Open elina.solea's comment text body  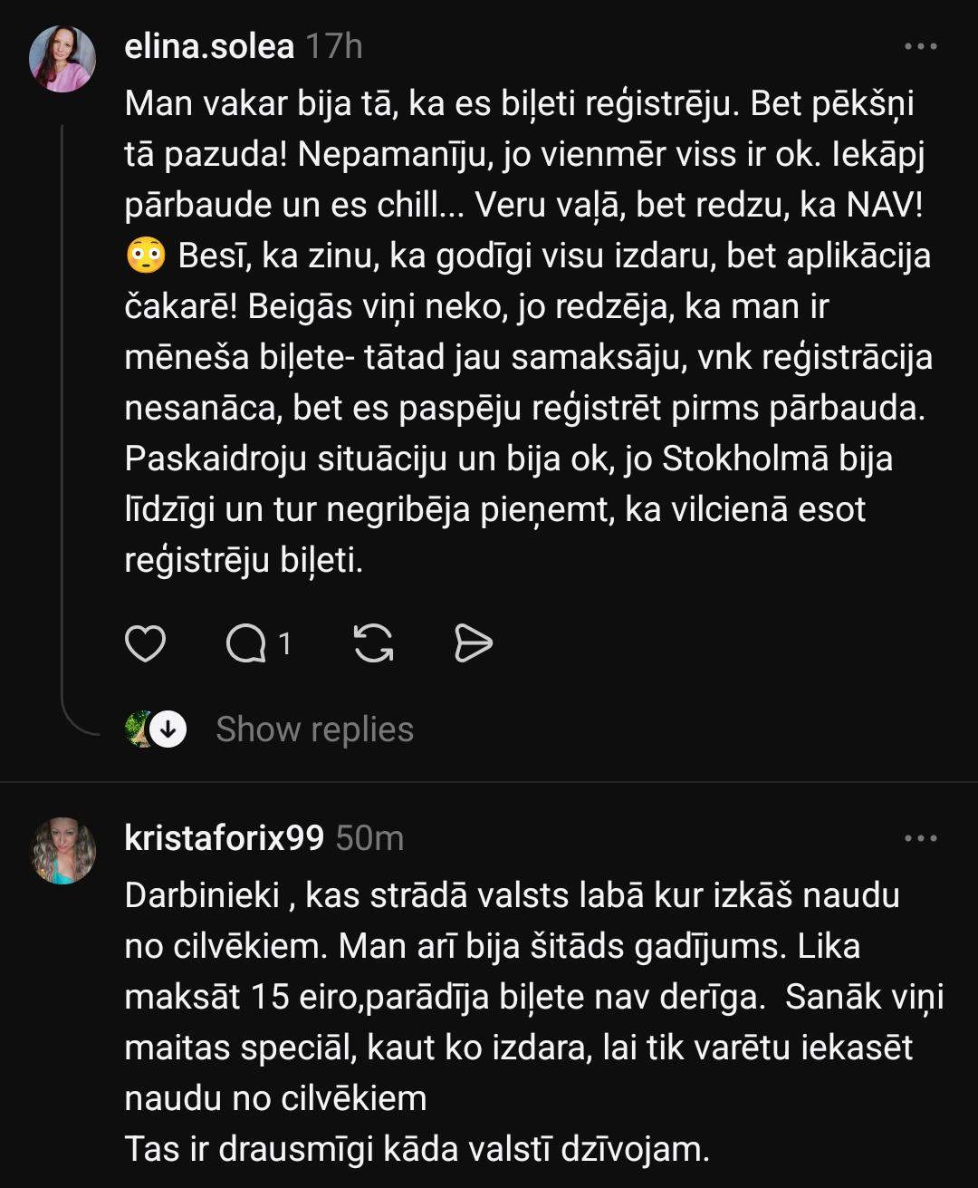pyautogui.click(x=525, y=332)
